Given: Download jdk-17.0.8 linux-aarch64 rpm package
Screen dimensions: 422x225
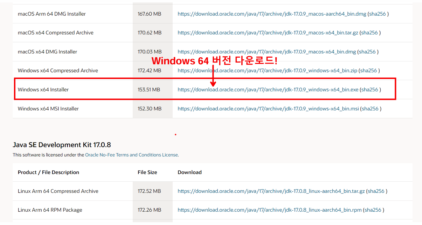Looking at the screenshot, I should pyautogui.click(x=270, y=210).
